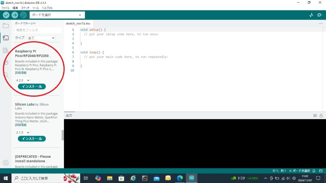Open the Serial Plotter
This screenshot has height=183, width=326.
click(x=311, y=15)
